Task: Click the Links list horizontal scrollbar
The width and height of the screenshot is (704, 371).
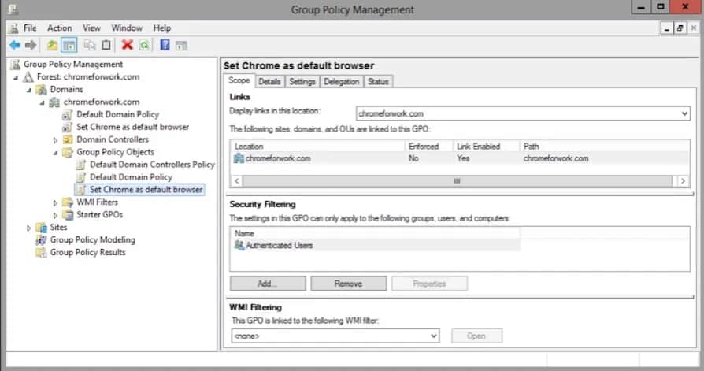Action: [456, 180]
